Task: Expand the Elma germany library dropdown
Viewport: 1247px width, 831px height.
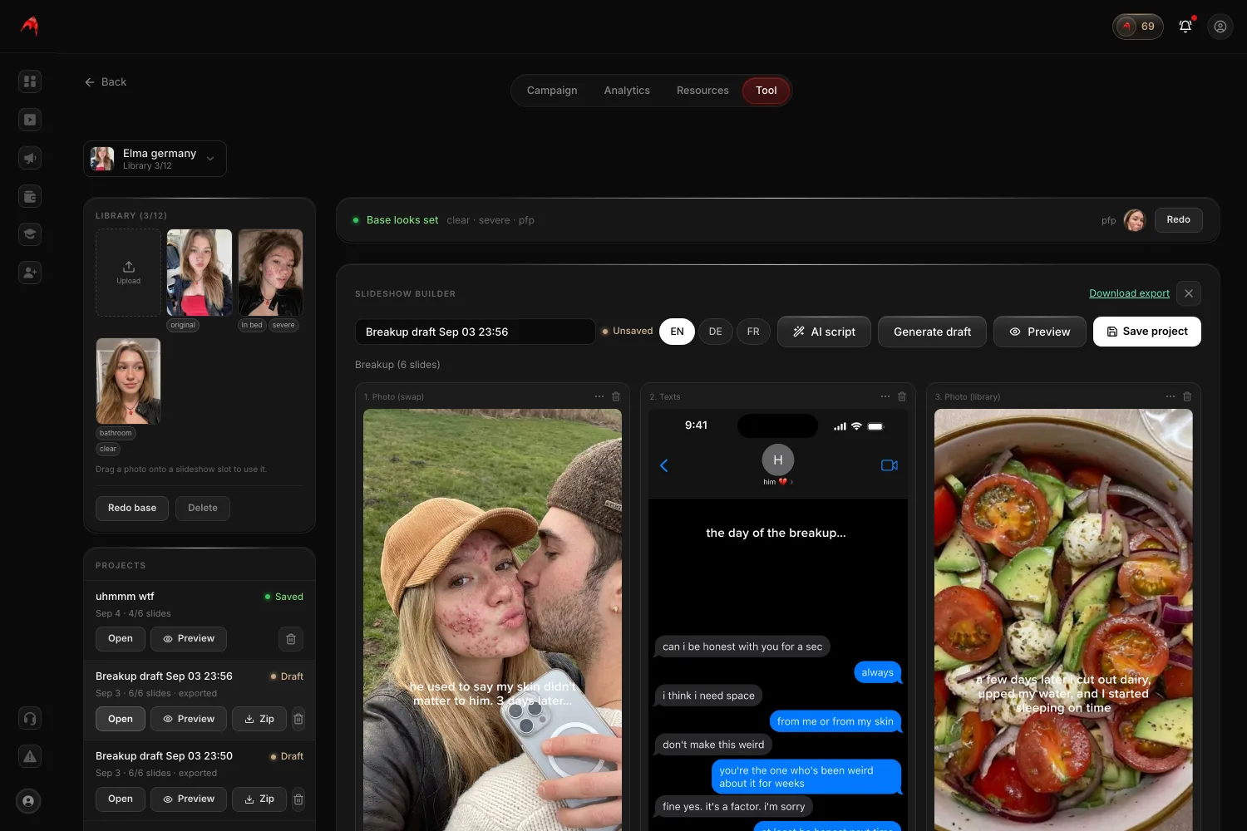Action: pyautogui.click(x=155, y=159)
